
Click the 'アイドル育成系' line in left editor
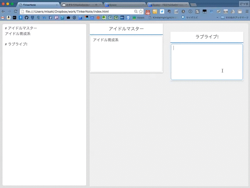tap(18, 34)
